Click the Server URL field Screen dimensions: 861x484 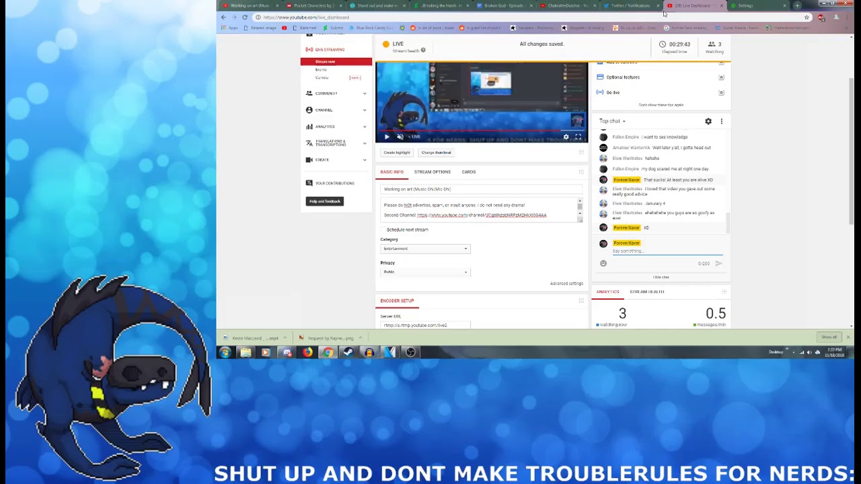(x=425, y=325)
